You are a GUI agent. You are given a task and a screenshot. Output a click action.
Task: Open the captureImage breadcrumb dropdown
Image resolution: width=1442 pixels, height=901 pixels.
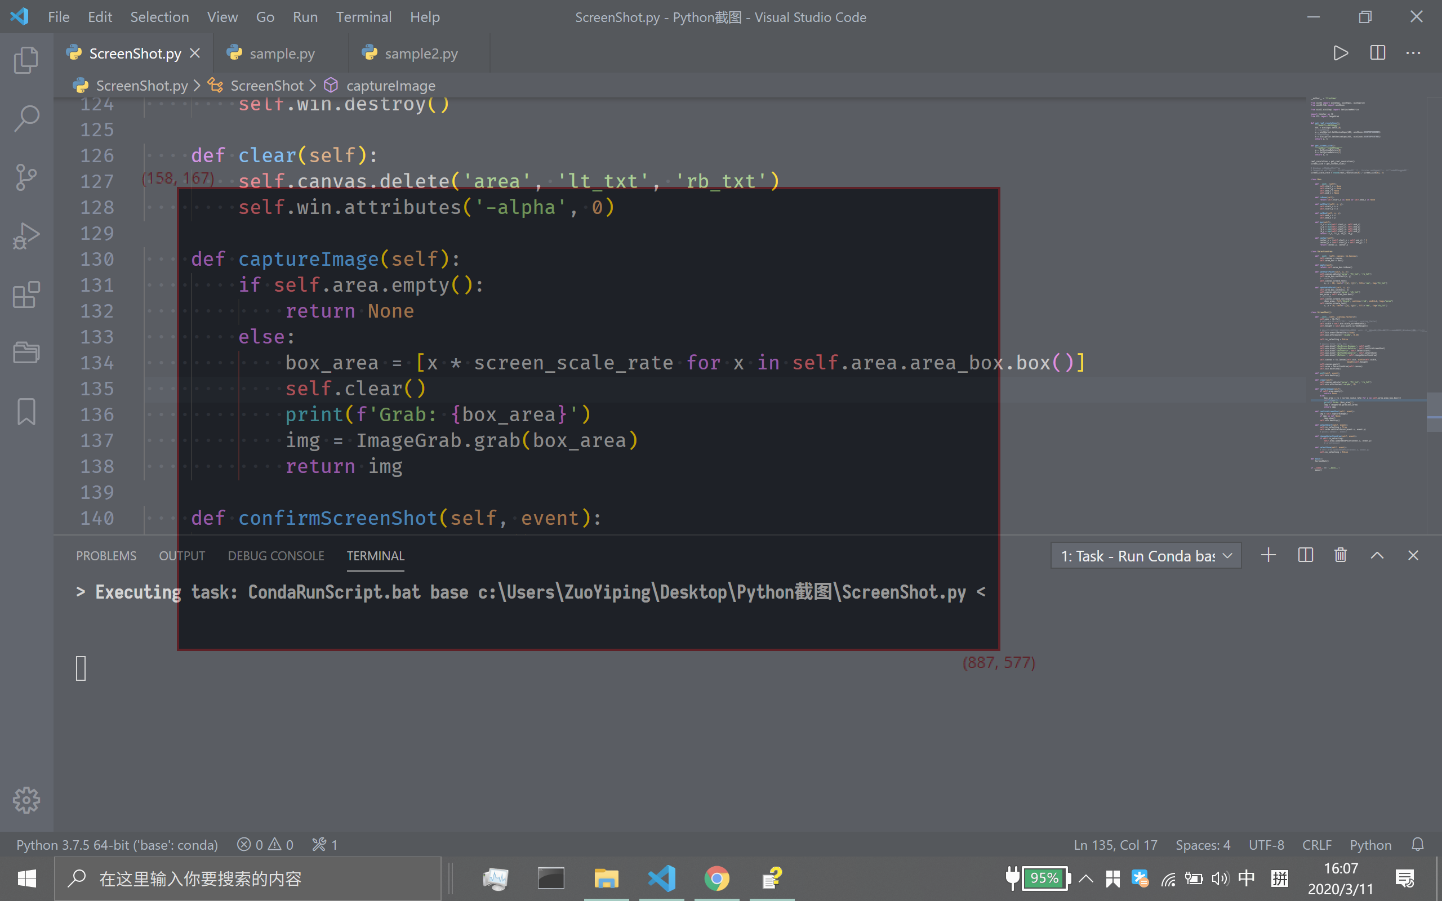pyautogui.click(x=390, y=85)
